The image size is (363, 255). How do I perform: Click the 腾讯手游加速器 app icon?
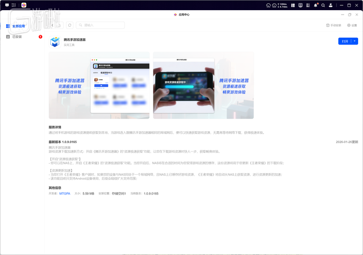55,42
